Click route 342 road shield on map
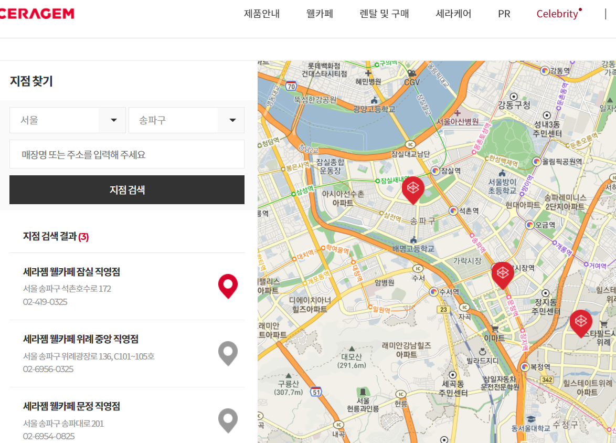This screenshot has height=443, width=616. [x=547, y=379]
